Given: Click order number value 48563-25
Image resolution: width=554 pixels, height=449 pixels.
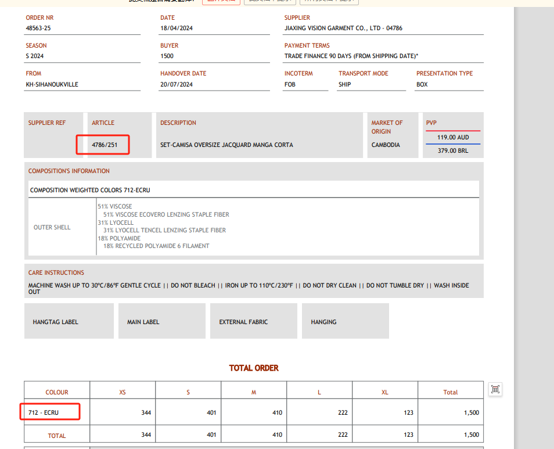Looking at the screenshot, I should [42, 28].
